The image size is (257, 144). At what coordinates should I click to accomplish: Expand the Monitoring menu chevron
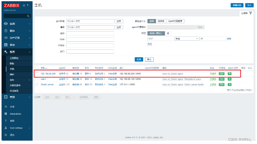(30, 24)
